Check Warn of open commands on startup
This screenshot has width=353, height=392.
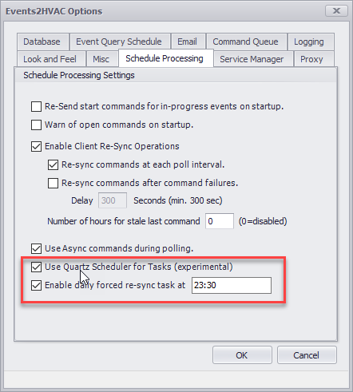[x=36, y=125]
